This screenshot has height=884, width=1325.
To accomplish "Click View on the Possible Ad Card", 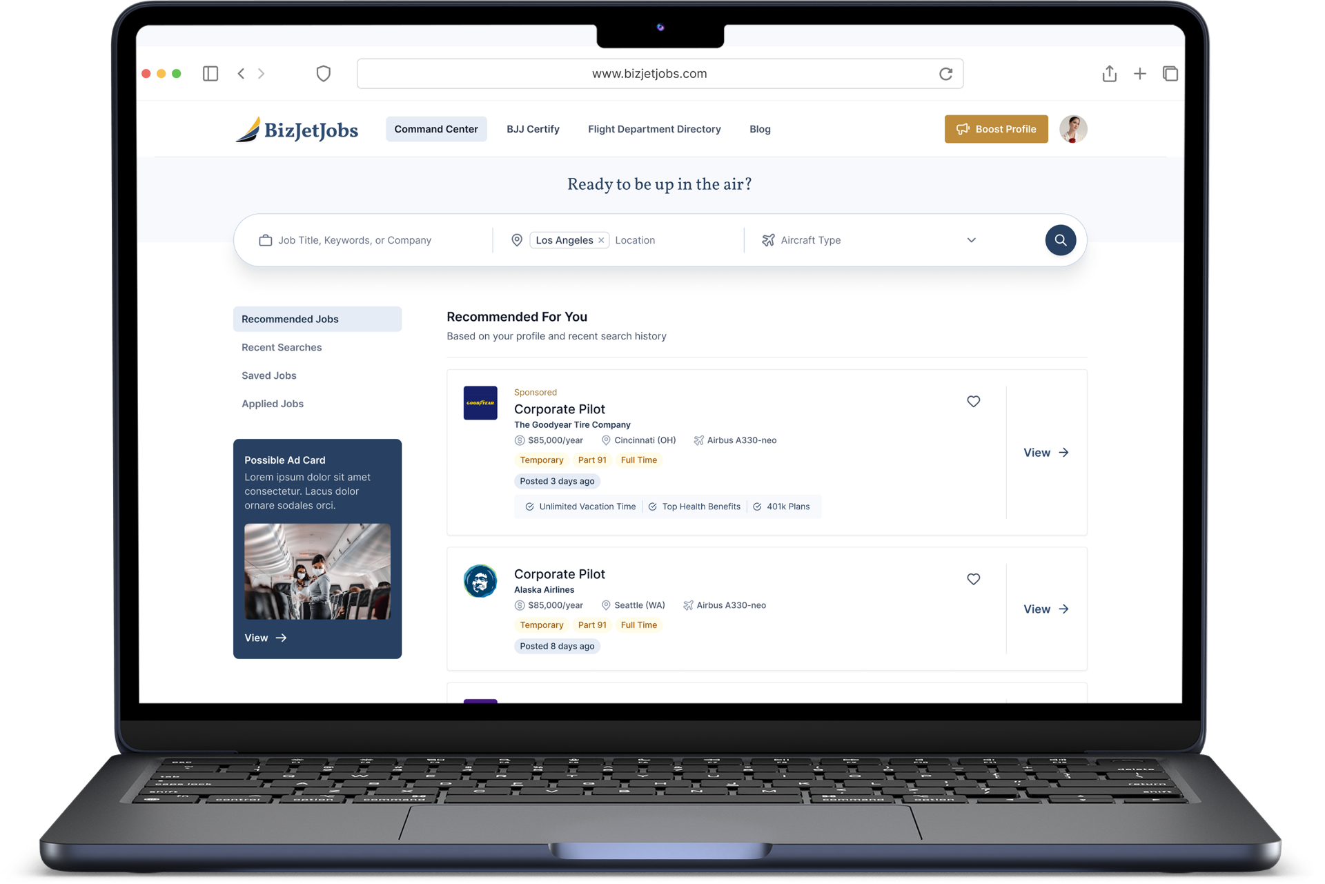I will click(x=266, y=638).
